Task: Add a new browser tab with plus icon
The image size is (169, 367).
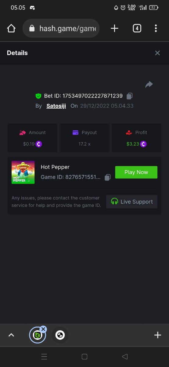Action: pyautogui.click(x=114, y=29)
